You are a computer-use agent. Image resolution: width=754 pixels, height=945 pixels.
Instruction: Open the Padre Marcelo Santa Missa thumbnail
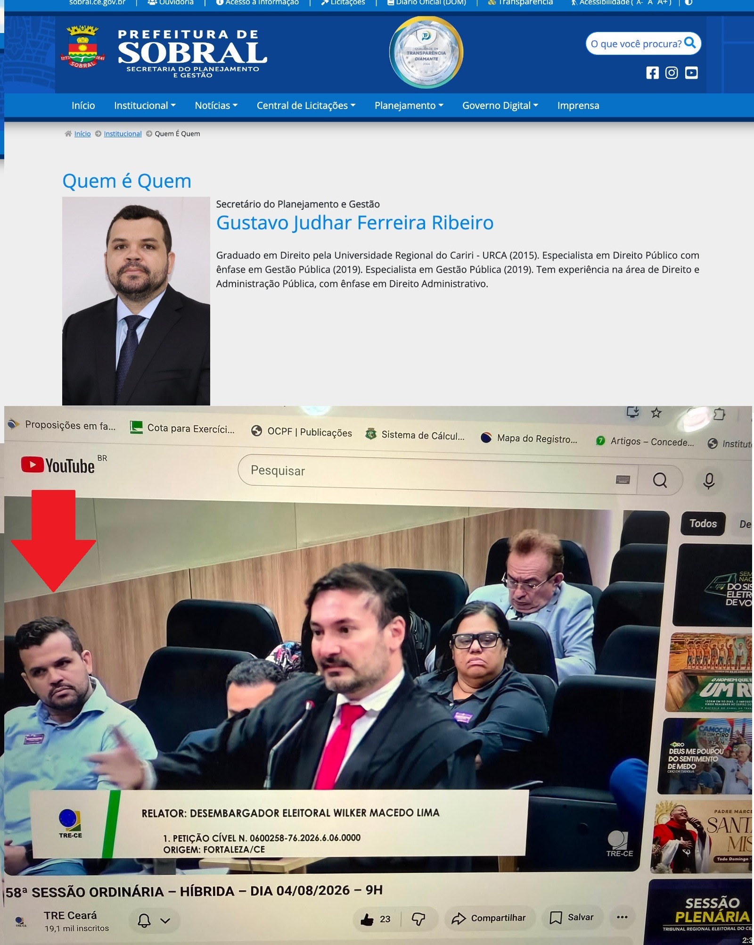(702, 837)
